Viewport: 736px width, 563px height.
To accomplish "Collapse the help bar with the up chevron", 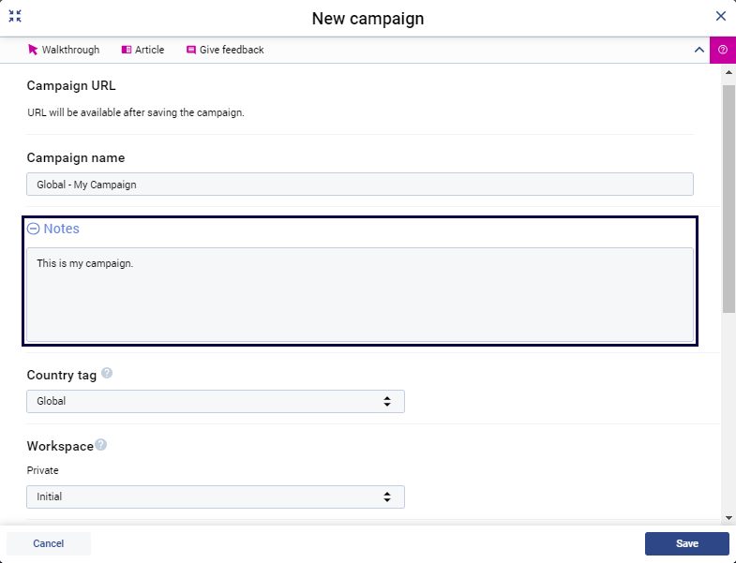I will point(698,50).
